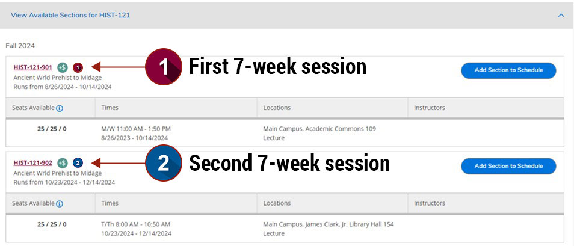The width and height of the screenshot is (574, 246).
Task: Collapse the HIST-121 available sections chevron
Action: point(561,15)
